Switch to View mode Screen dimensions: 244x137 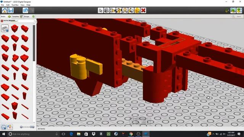pos(233,11)
